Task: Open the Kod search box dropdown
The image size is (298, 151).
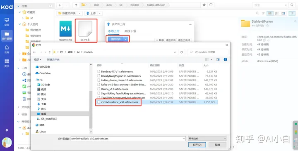Action: [286, 5]
